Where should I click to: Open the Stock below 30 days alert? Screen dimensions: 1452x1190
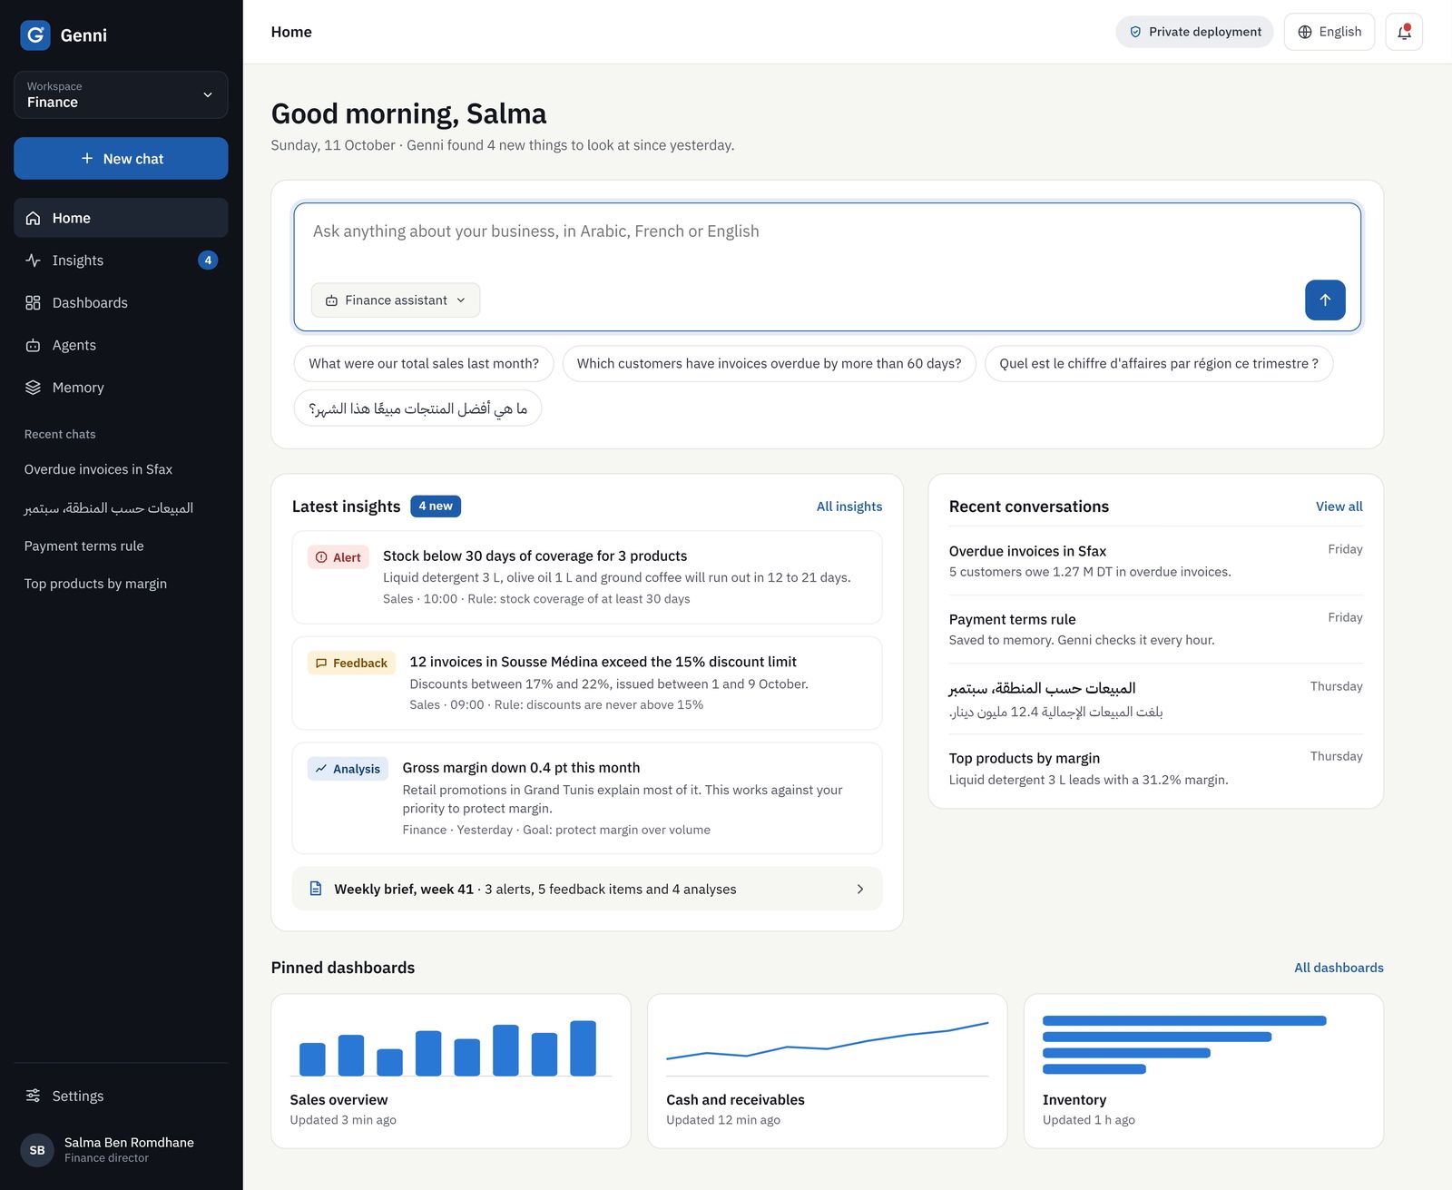(587, 577)
